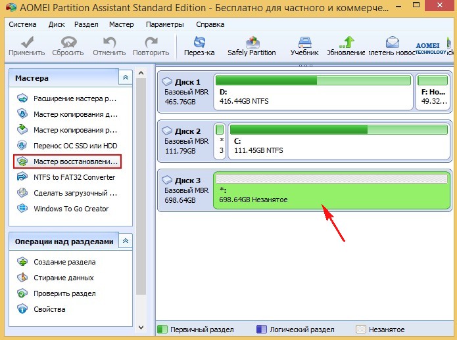Click the sidebar scroll up arrow

coord(141,73)
